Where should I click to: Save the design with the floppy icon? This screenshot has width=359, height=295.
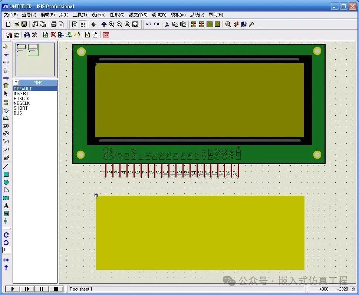pyautogui.click(x=24, y=24)
